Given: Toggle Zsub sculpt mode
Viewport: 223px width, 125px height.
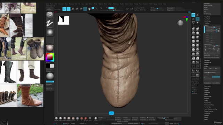Looking at the screenshot, I should tap(115, 8).
